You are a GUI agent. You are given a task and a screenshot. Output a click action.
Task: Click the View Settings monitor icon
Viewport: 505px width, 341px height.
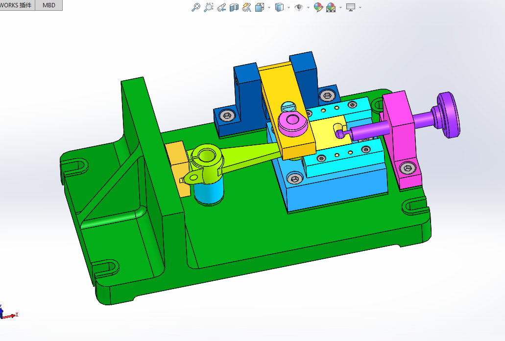pyautogui.click(x=350, y=7)
